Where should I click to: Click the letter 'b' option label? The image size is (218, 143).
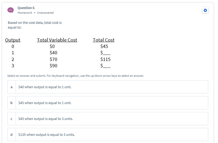pos(12,103)
